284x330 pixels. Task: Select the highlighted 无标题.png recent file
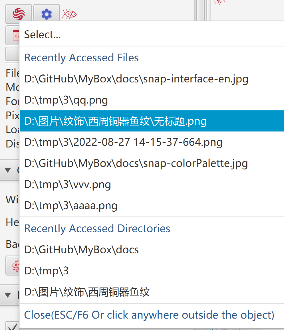[x=152, y=121]
